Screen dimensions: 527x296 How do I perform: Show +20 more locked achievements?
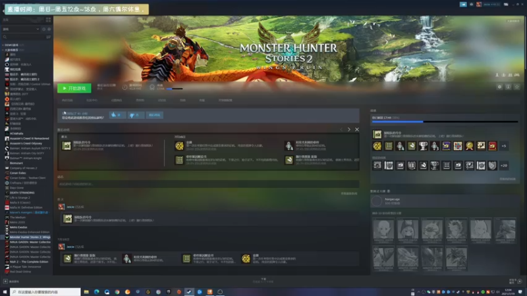point(504,166)
